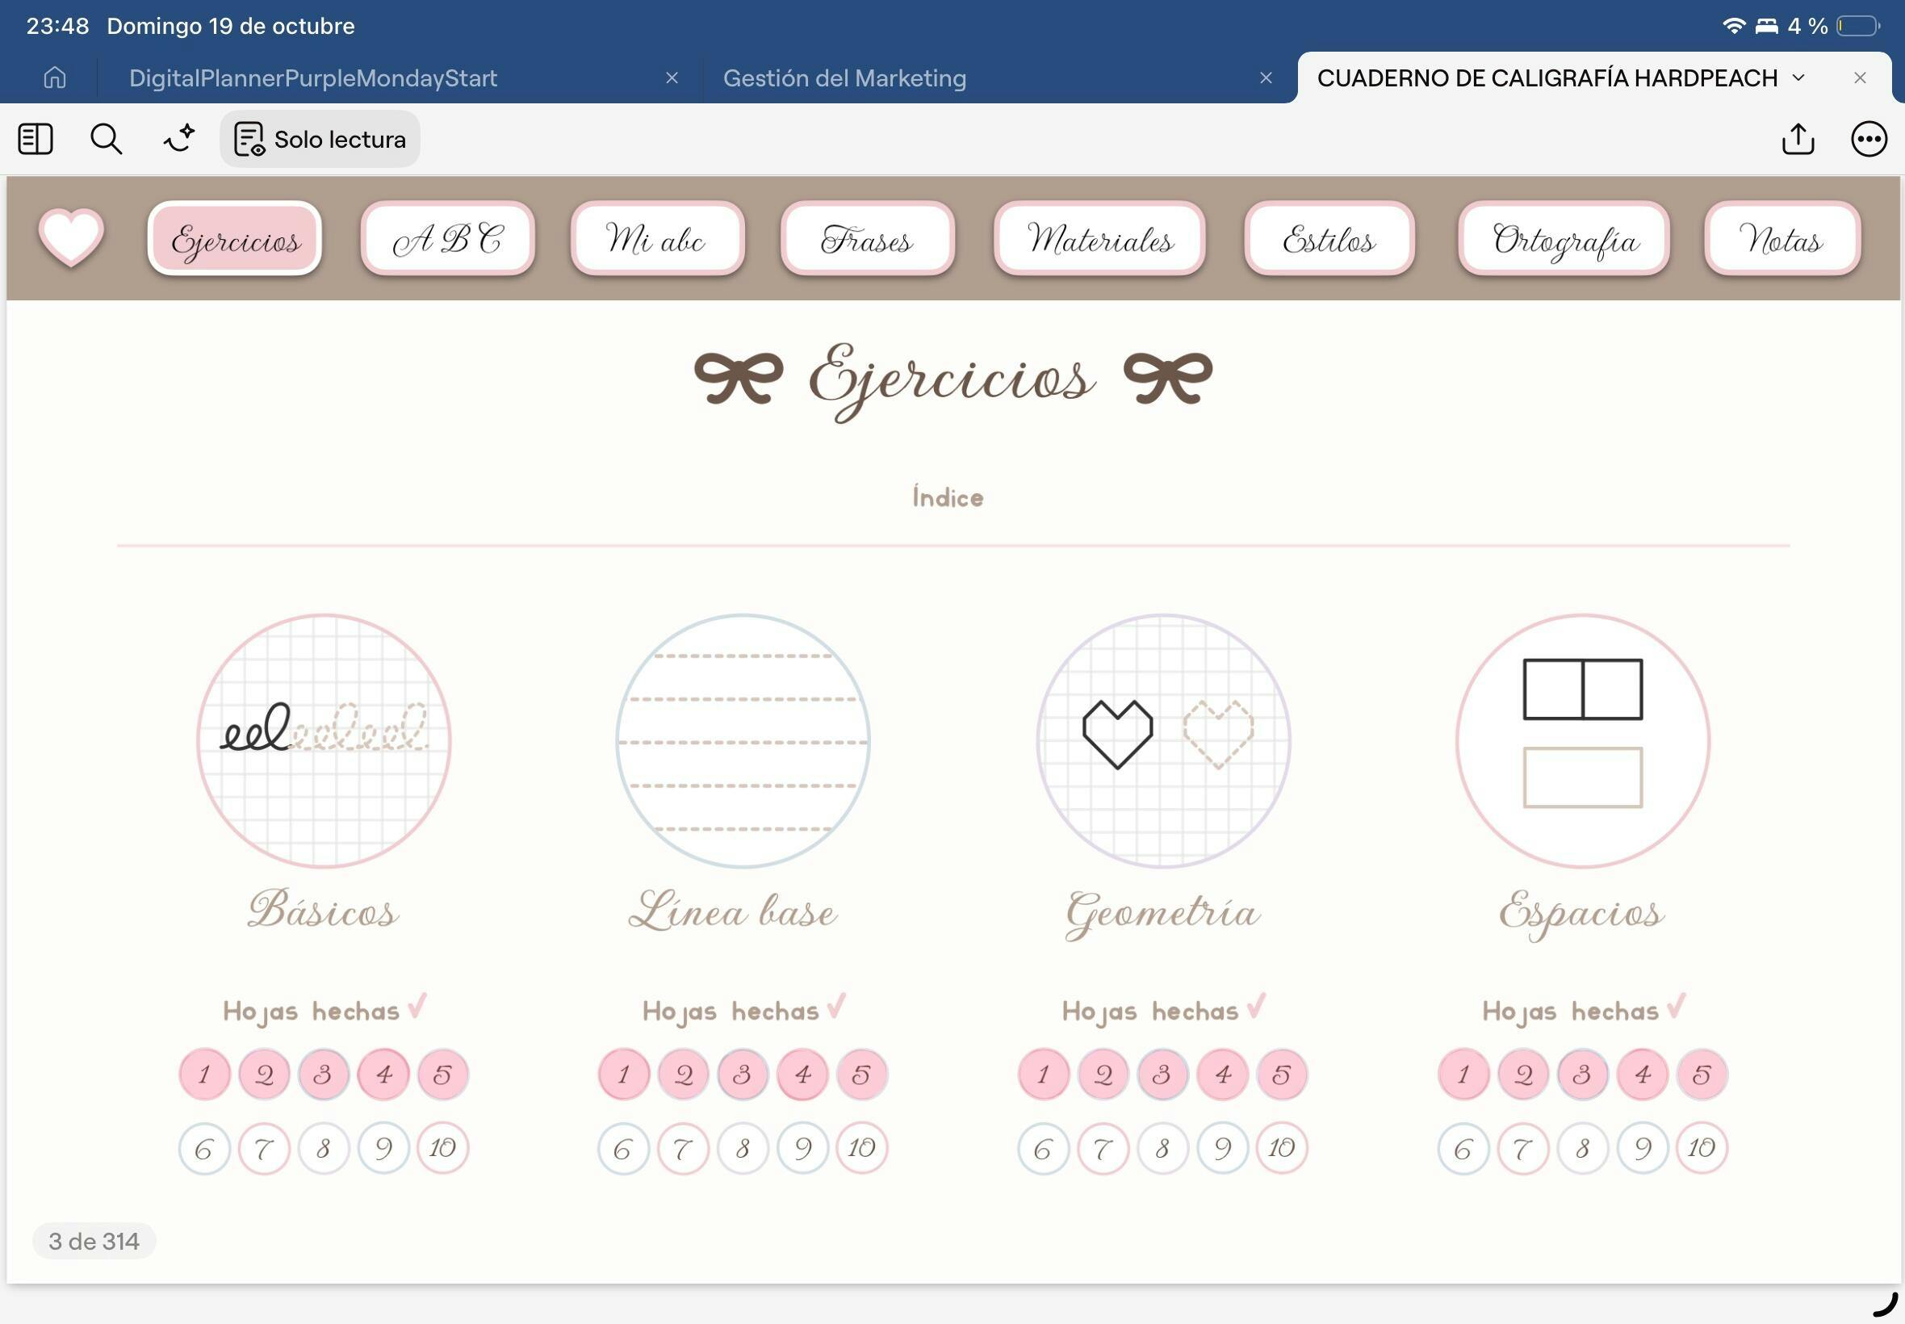
Task: Open the sidebar panel icon
Action: click(x=36, y=139)
